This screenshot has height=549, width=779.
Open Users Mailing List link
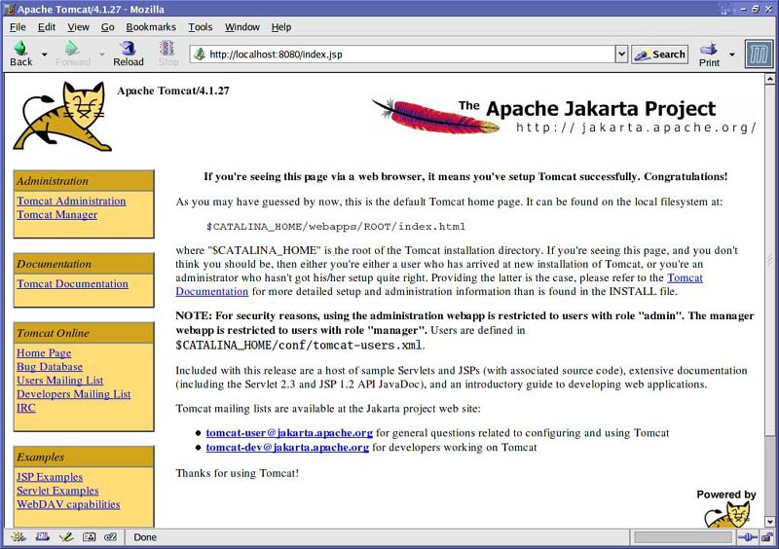[60, 381]
